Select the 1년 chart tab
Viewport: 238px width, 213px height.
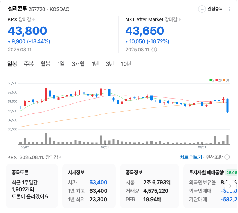(x=95, y=64)
